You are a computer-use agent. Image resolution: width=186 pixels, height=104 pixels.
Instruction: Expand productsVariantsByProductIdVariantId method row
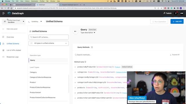[x=75, y=98]
